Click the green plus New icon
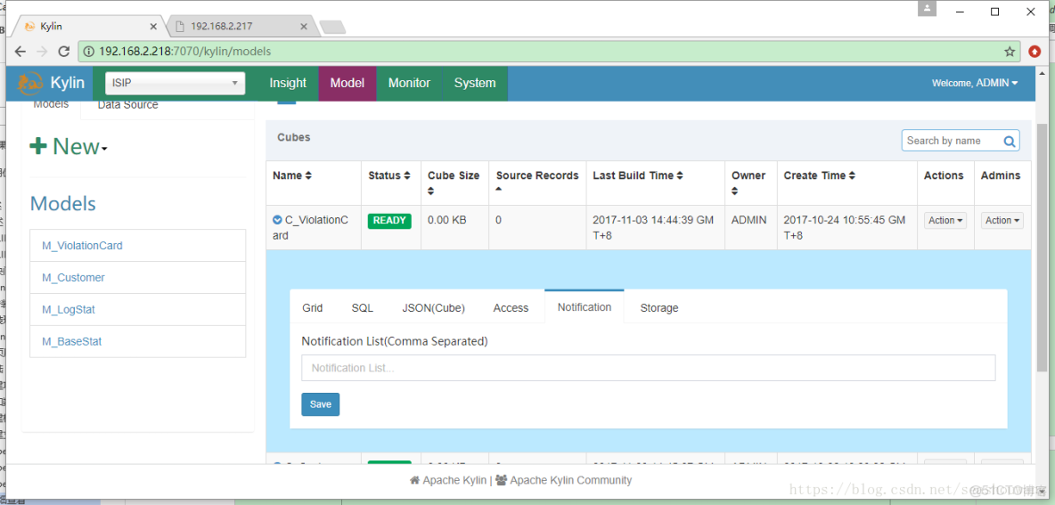The width and height of the screenshot is (1055, 505). point(38,146)
